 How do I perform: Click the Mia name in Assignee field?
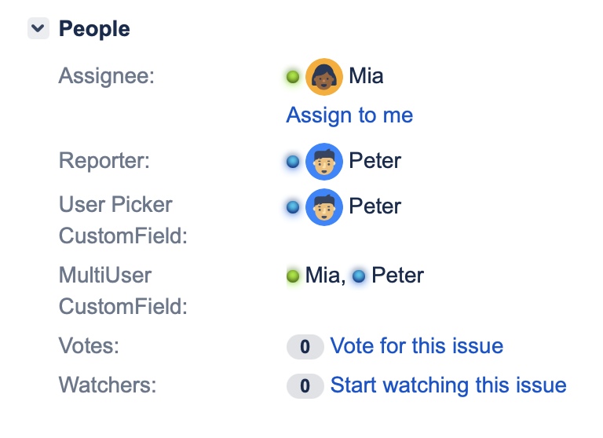(x=366, y=76)
